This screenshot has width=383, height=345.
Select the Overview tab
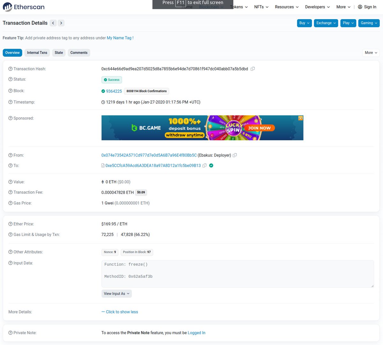(12, 53)
